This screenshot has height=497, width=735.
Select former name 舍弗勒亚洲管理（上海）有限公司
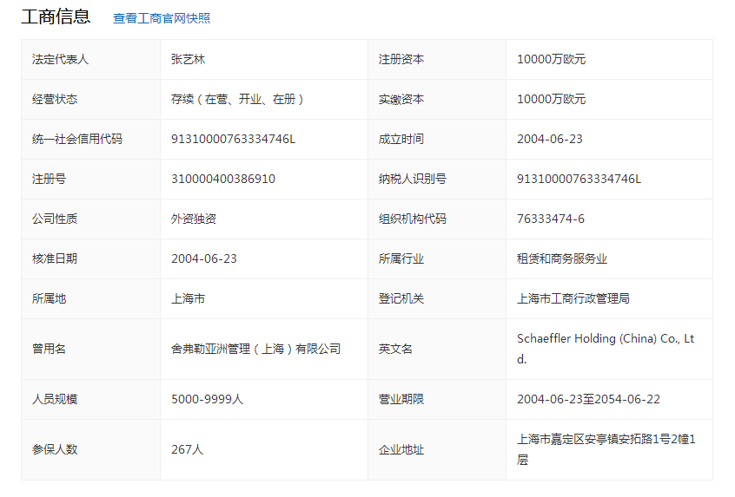256,350
